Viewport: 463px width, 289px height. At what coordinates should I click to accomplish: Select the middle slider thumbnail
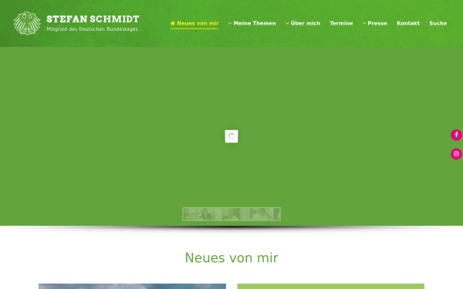click(231, 214)
